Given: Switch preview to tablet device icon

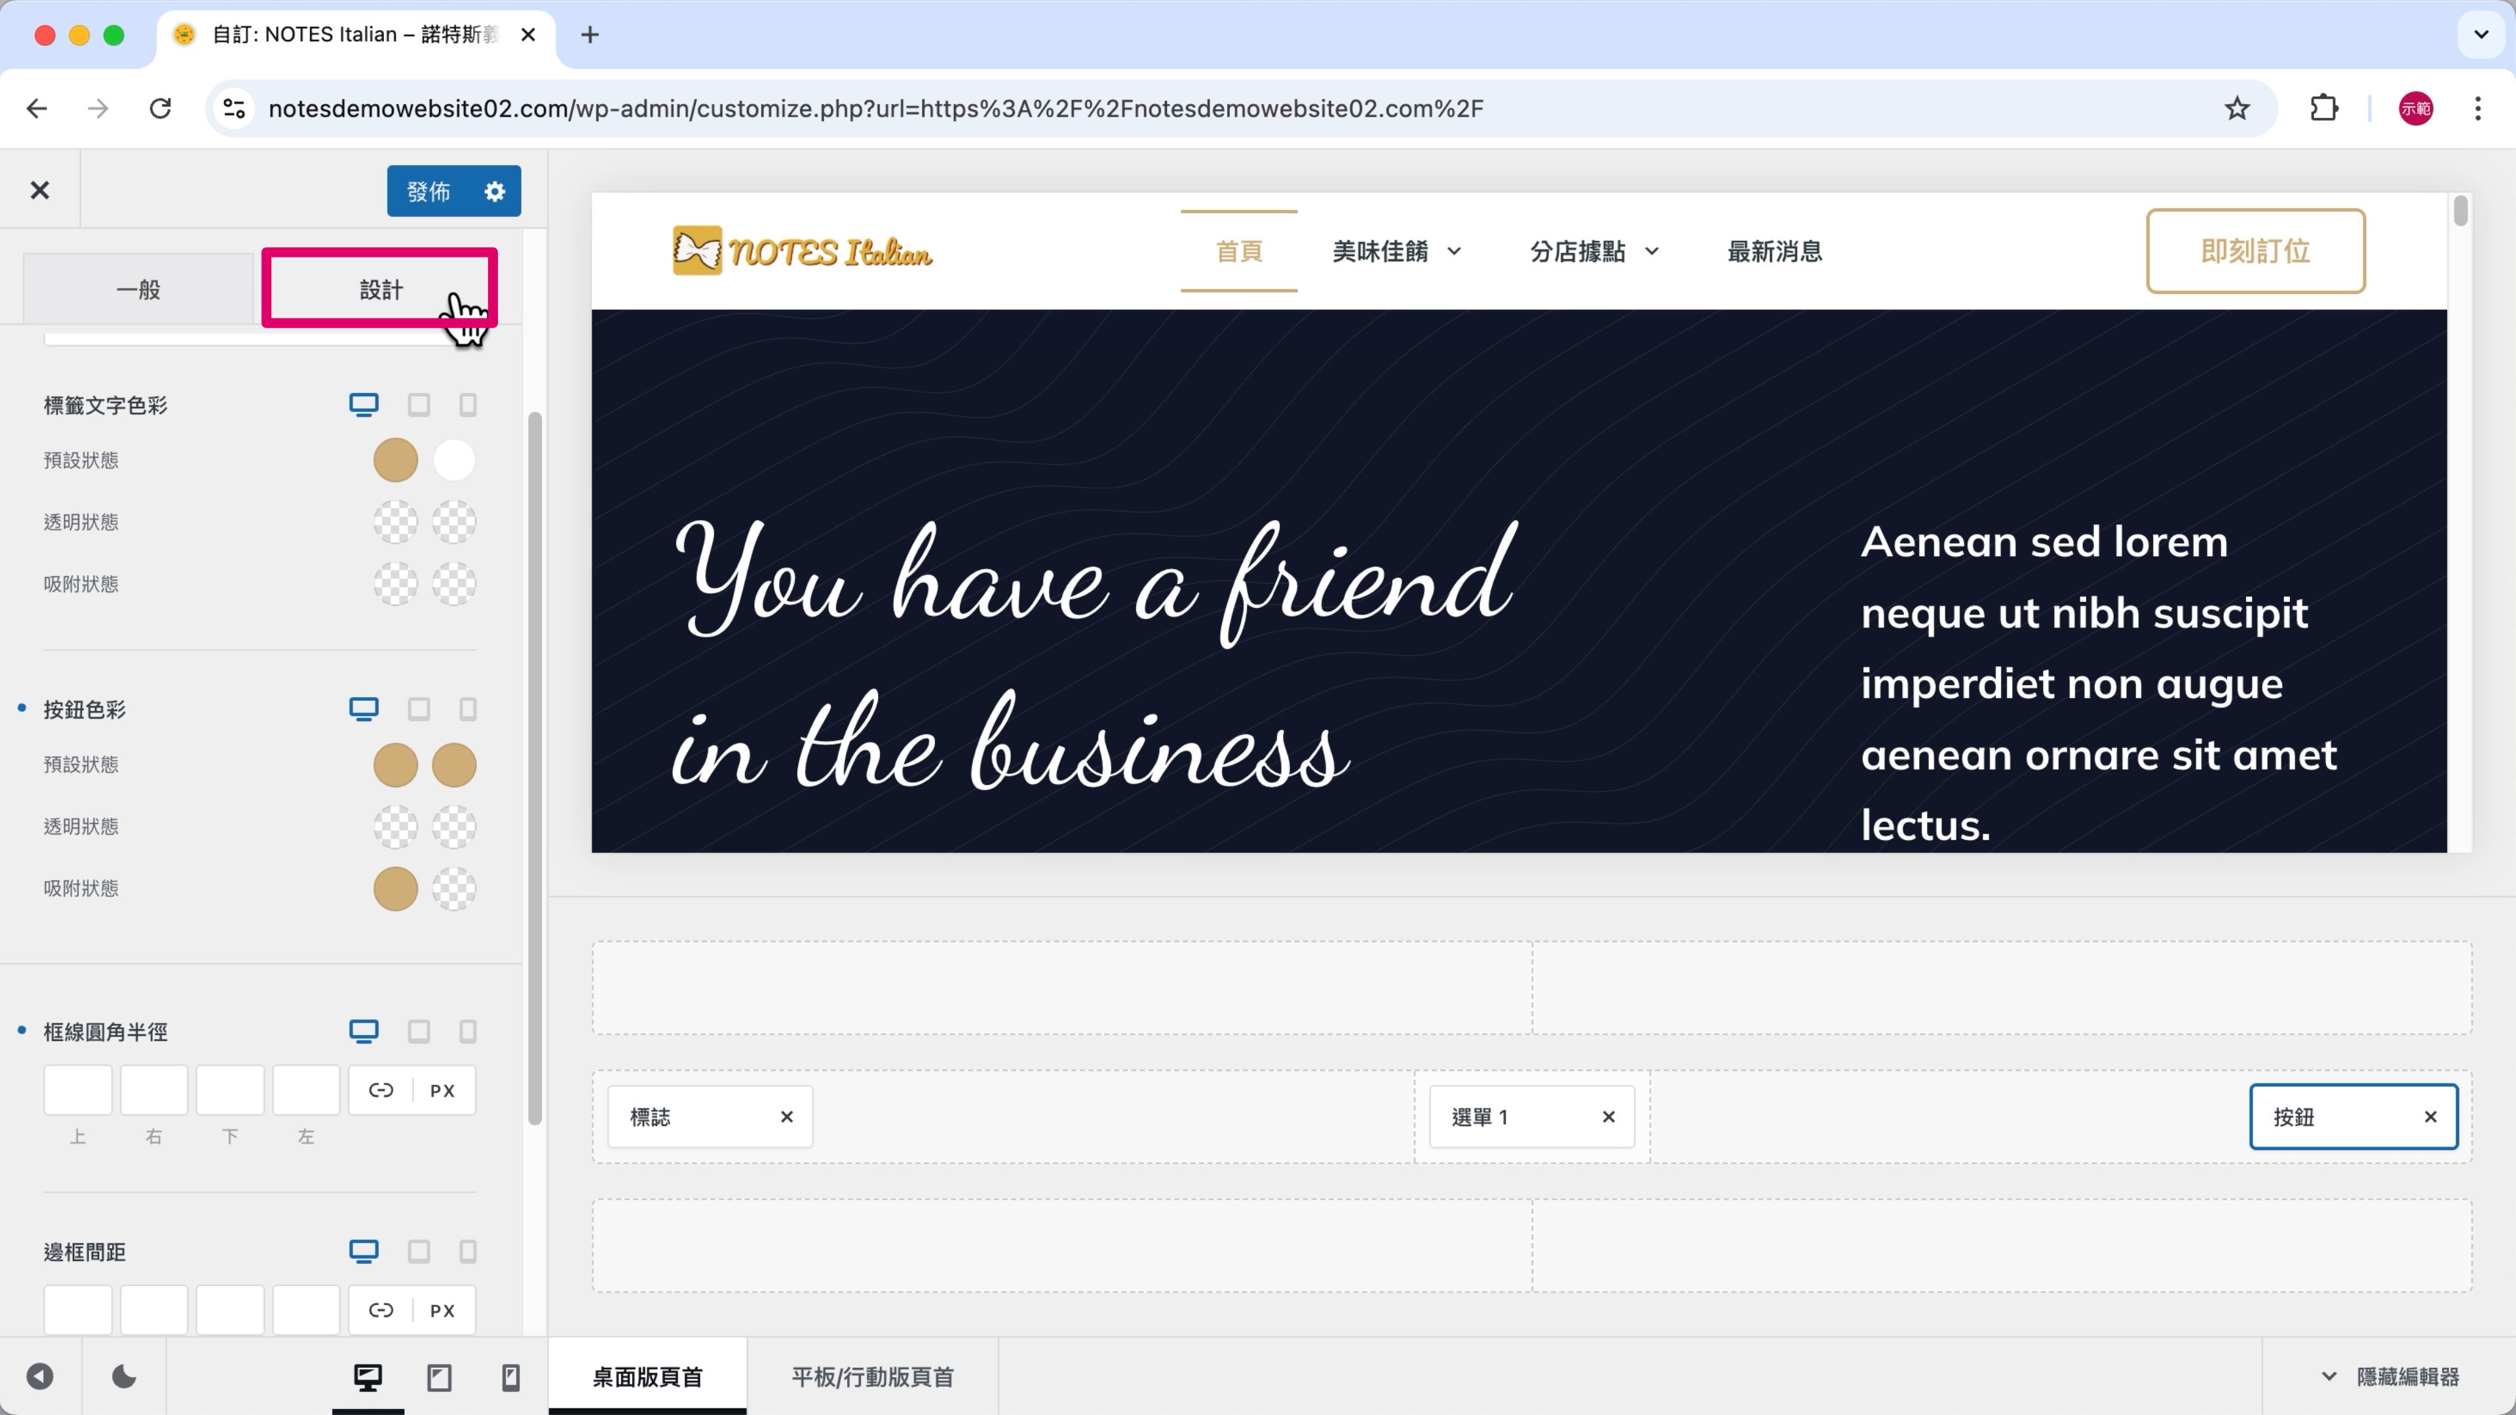Looking at the screenshot, I should (x=440, y=1378).
